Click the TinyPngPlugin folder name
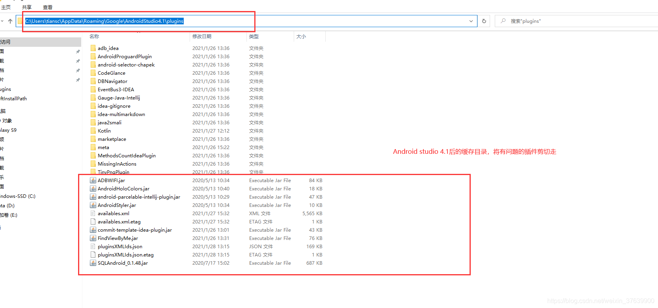The image size is (658, 308). pyautogui.click(x=114, y=172)
